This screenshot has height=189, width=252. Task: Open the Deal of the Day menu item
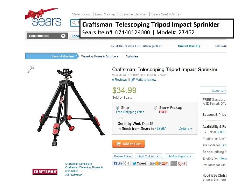189,46
